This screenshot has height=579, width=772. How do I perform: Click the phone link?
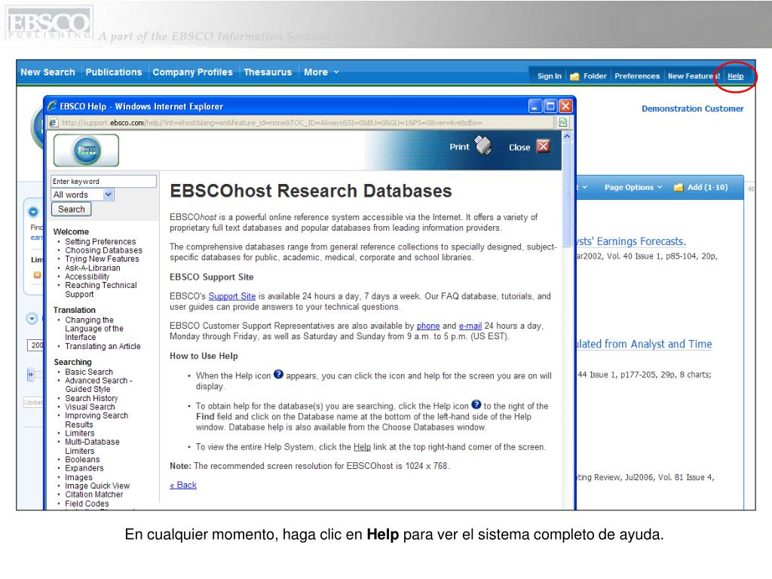coord(428,326)
